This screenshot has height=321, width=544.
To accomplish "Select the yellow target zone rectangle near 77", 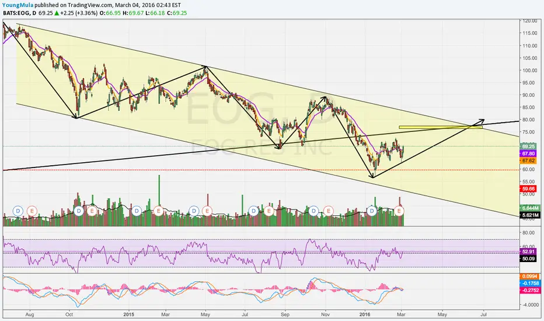I will click(441, 127).
